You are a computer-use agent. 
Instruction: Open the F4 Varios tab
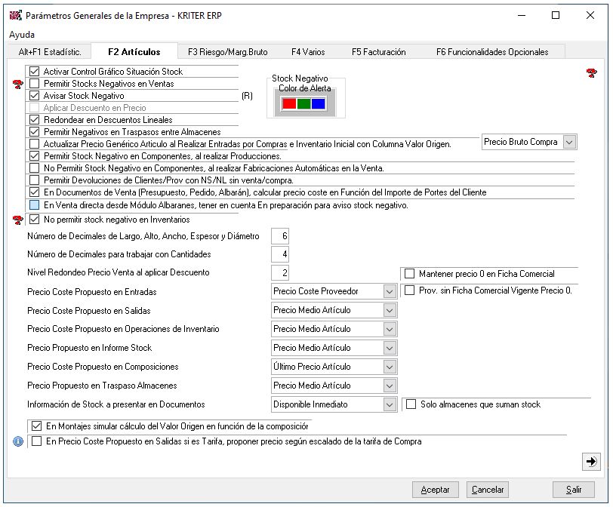tap(308, 52)
